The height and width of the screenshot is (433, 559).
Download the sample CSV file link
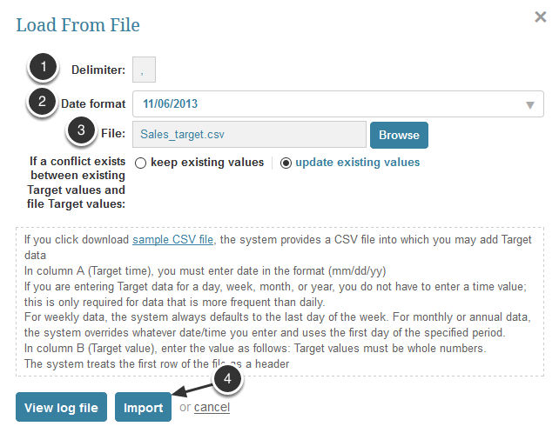tap(170, 240)
